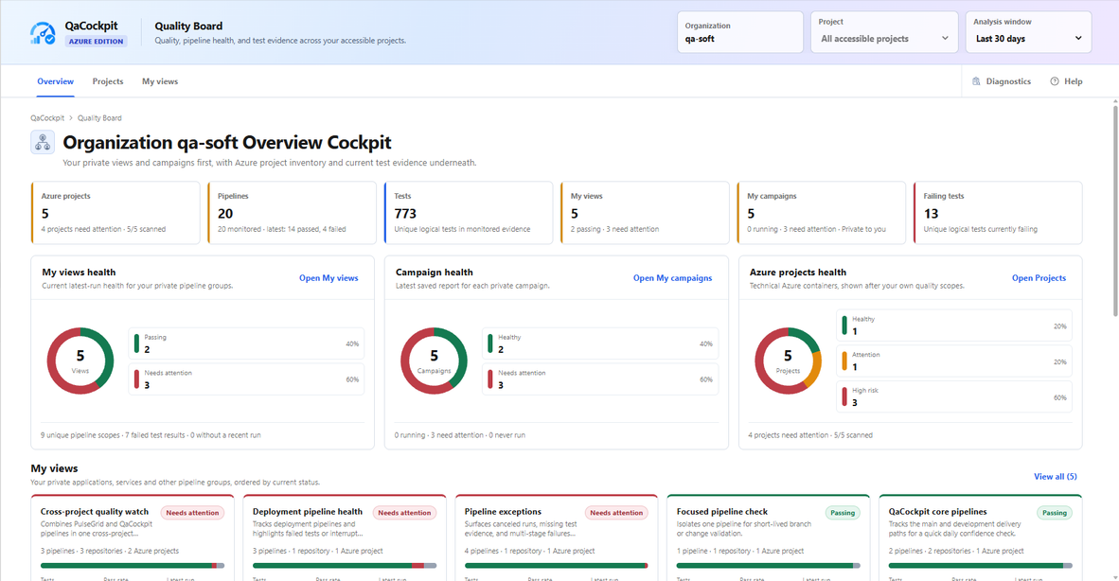Select the Failing tests summary card
Image resolution: width=1119 pixels, height=581 pixels.
(998, 213)
